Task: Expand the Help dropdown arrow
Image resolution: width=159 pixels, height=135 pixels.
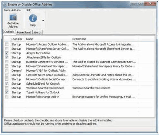Action: pos(43,20)
